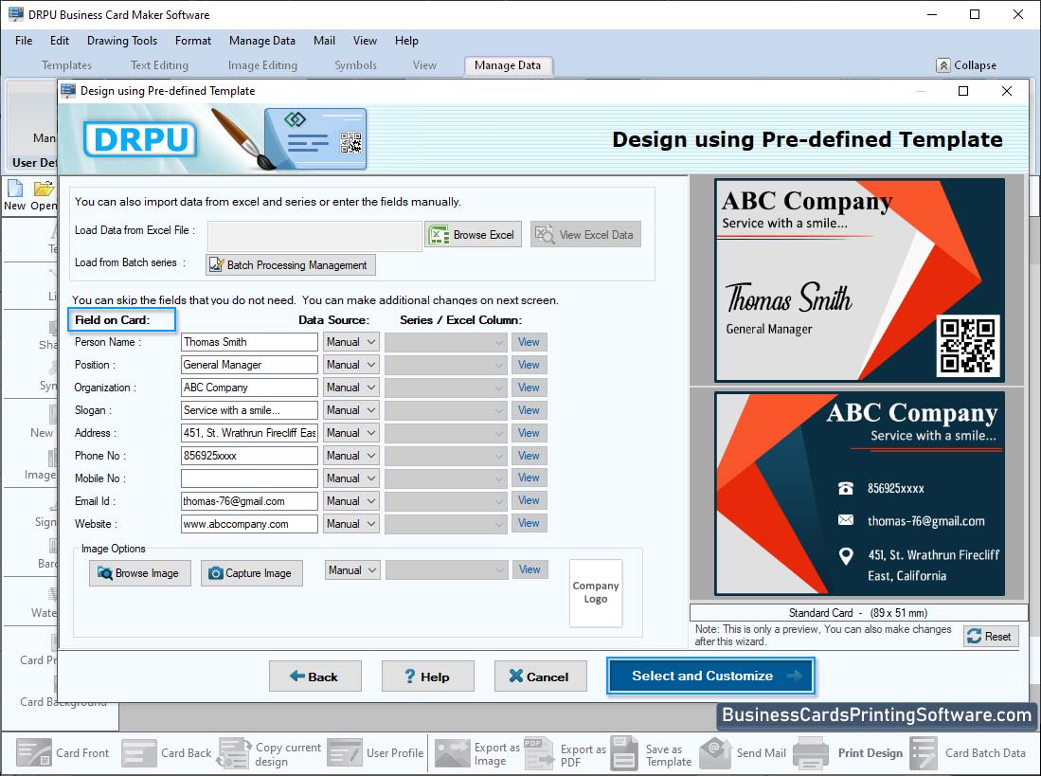Open Email Id data source dropdown
The height and width of the screenshot is (776, 1041).
(351, 501)
